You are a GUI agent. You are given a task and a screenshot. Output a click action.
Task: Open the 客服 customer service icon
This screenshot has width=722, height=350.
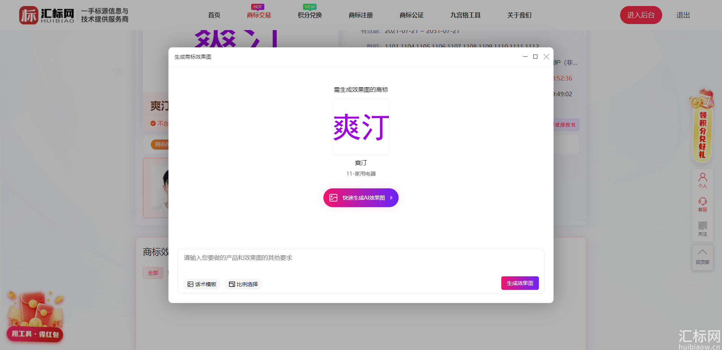click(x=702, y=205)
